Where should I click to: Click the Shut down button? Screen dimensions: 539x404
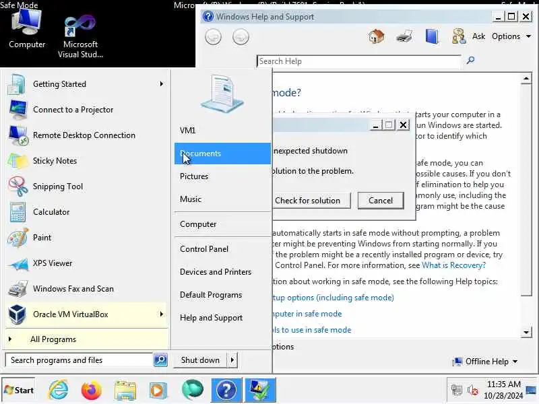(200, 360)
